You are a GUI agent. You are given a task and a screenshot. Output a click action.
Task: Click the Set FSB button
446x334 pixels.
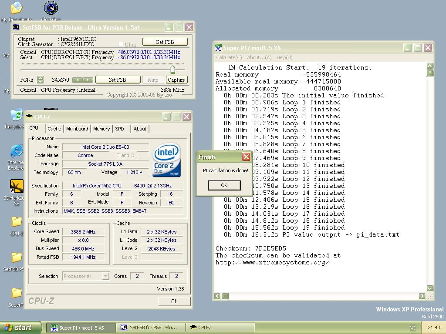point(118,80)
